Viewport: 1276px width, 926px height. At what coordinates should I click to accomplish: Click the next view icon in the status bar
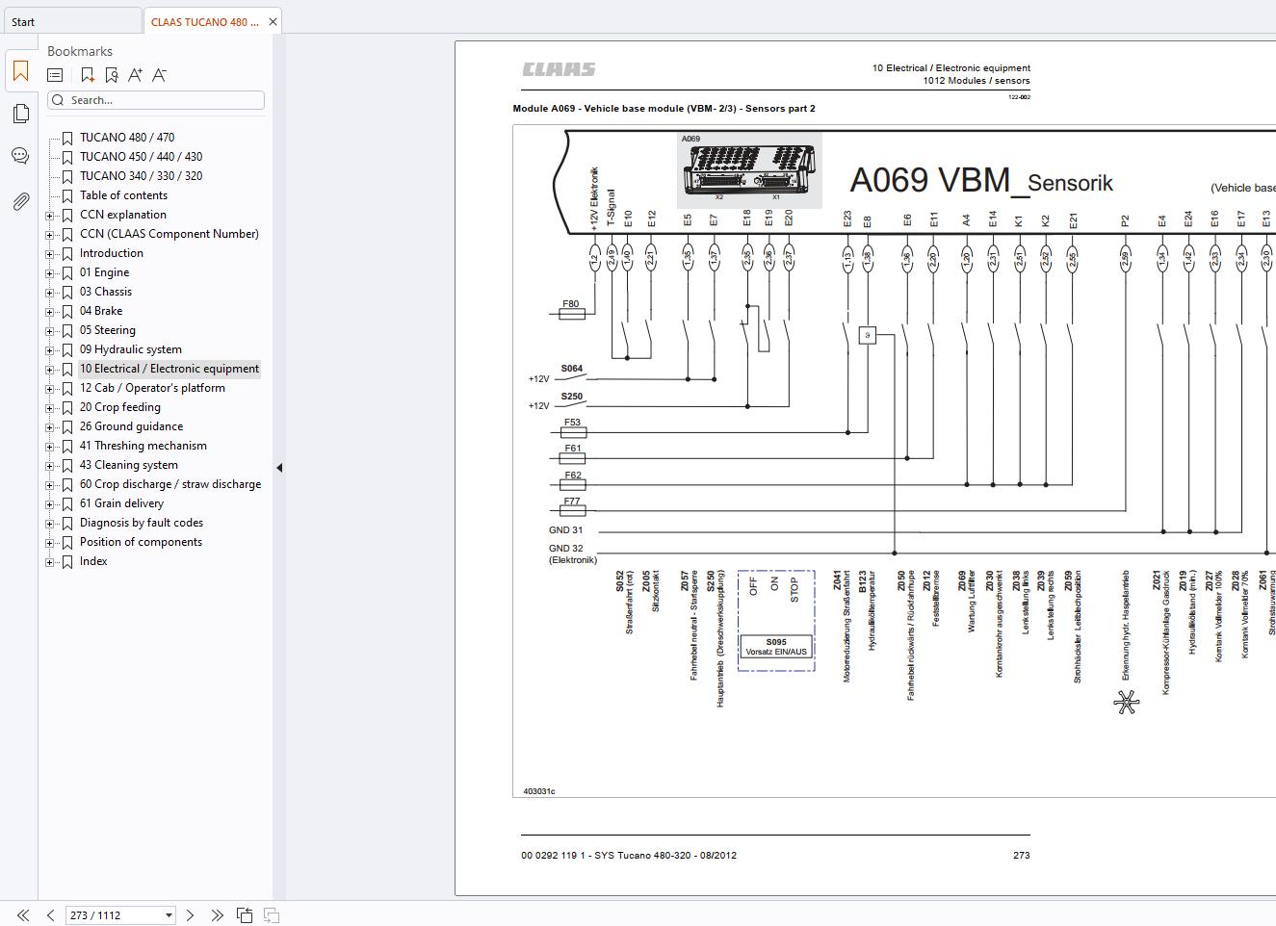272,915
